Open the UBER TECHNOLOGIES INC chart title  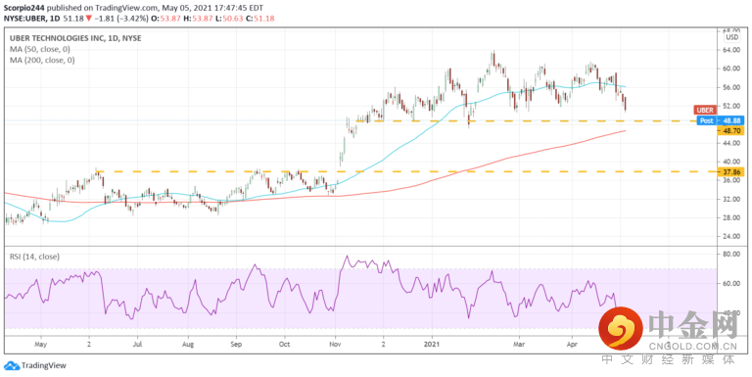(75, 38)
